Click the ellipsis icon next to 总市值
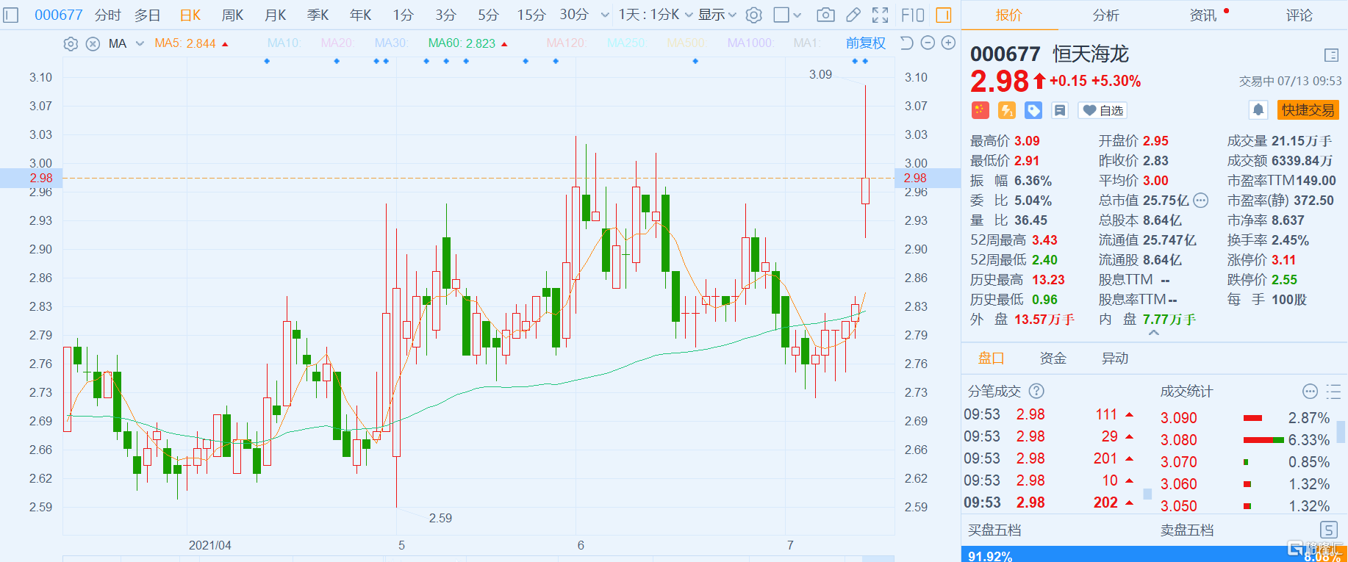1348x562 pixels. 1200,201
